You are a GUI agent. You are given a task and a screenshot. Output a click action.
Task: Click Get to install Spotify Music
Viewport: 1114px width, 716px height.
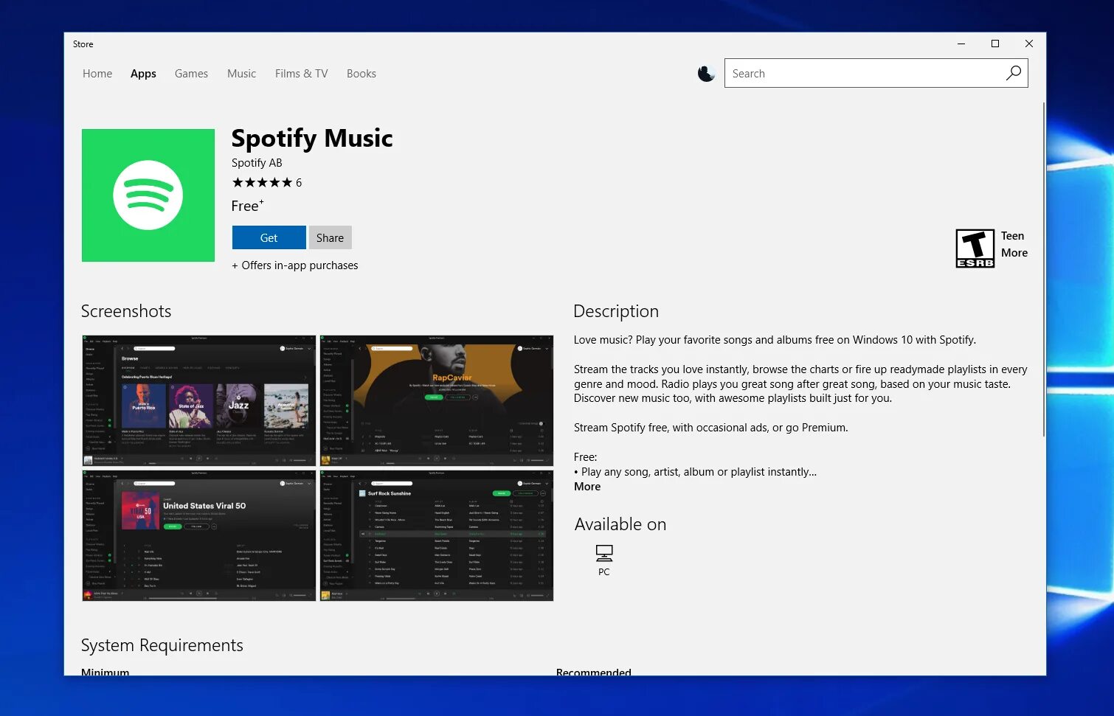coord(268,237)
